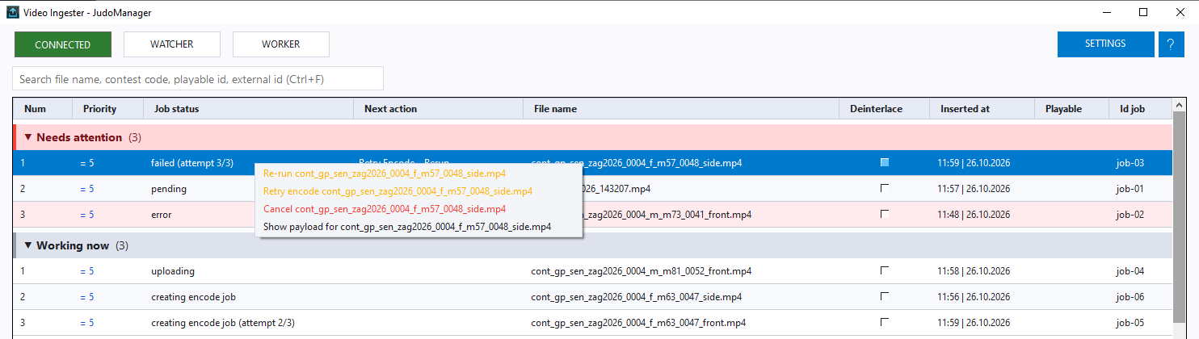Open SETTINGS
The width and height of the screenshot is (1199, 339).
click(x=1105, y=44)
